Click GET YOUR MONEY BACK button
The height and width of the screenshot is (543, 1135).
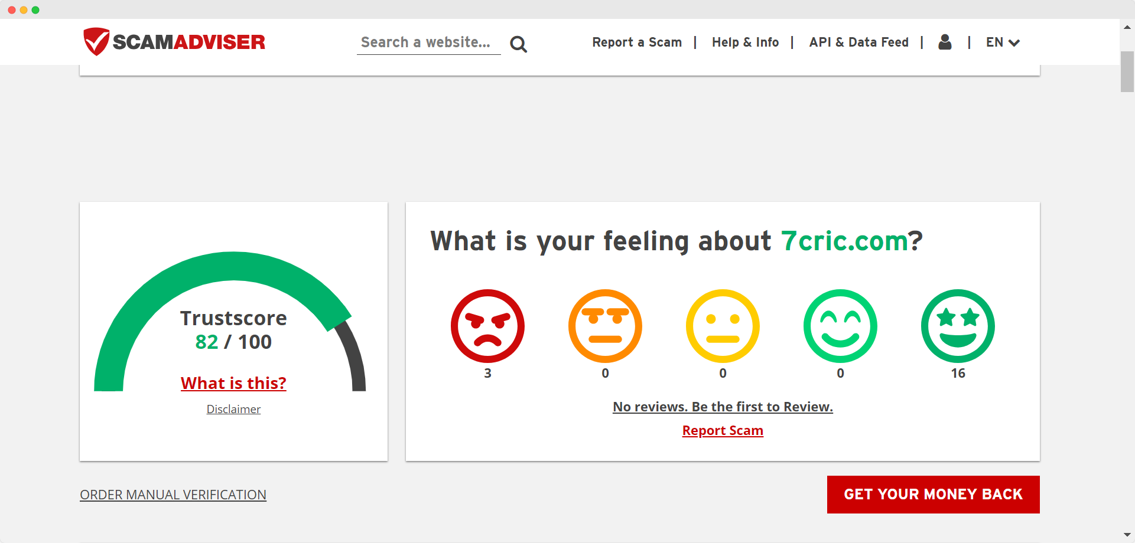(x=933, y=495)
